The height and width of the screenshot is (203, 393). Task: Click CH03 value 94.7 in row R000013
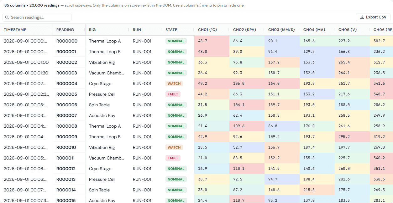point(282,179)
